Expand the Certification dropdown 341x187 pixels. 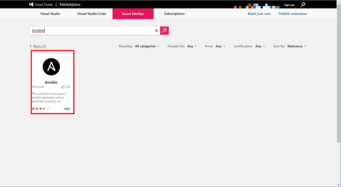(260, 46)
